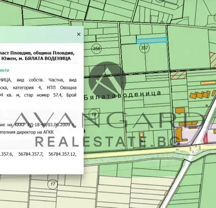The image size is (216, 208).
Task: Select neighbor parcel 56784.357.7 identifier
Action: coord(31,154)
